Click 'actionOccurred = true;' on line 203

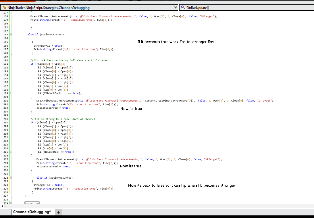click(53, 108)
